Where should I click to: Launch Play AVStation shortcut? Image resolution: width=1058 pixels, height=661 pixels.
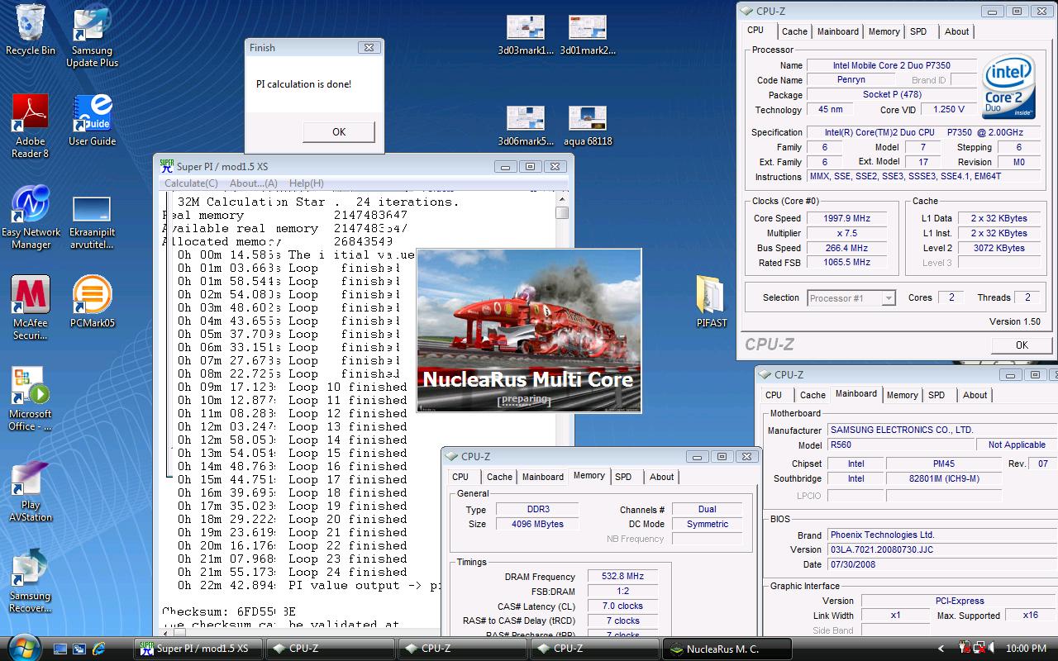point(31,491)
